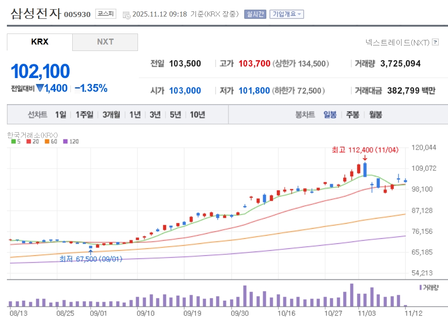
Task: Click the 실시간 real-time badge
Action: click(255, 14)
